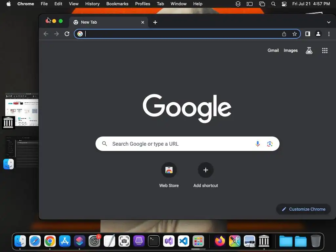Open the Web Store shortcut

[169, 175]
